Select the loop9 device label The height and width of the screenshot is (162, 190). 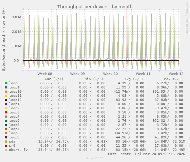[14, 137]
